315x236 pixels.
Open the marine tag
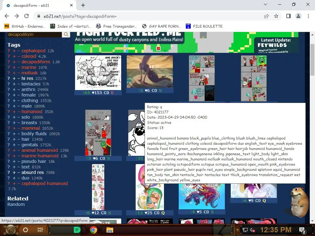click(x=29, y=67)
